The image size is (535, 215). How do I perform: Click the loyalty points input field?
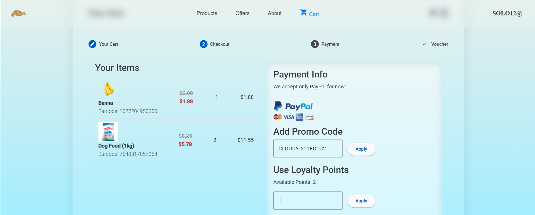[x=308, y=200]
